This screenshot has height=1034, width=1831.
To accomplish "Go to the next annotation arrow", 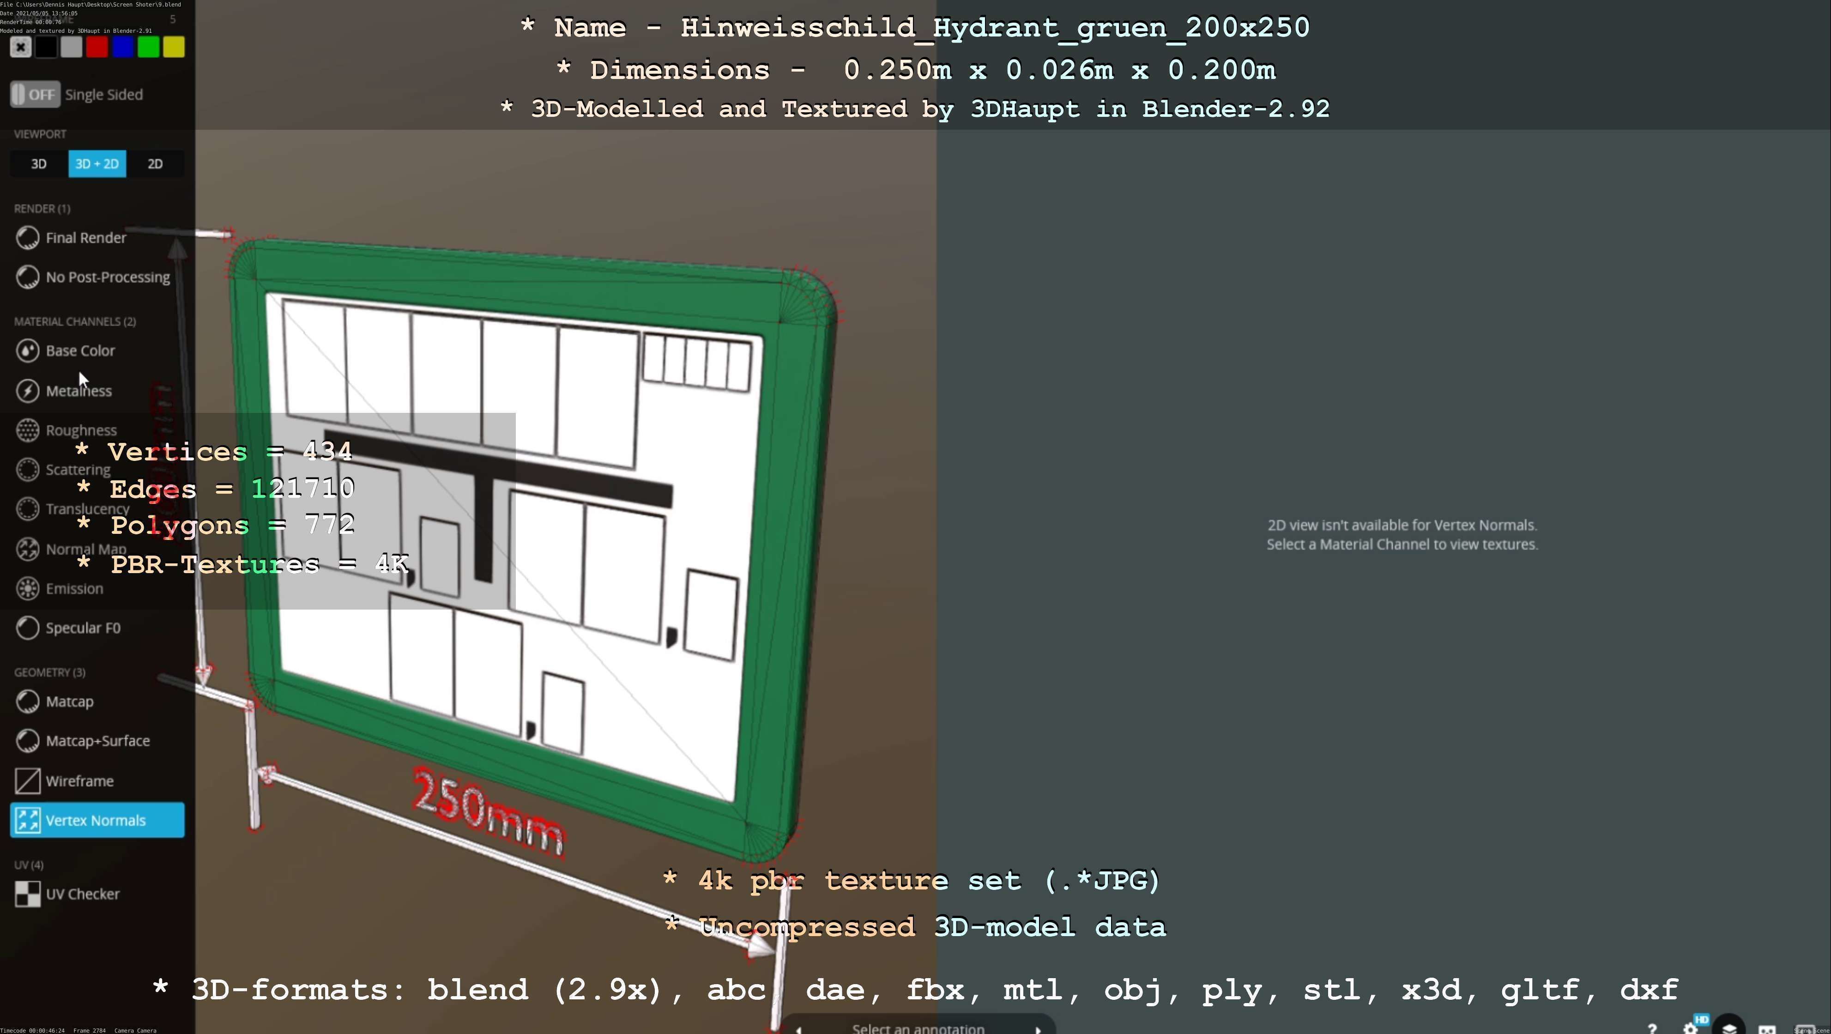I will coord(1038,1029).
